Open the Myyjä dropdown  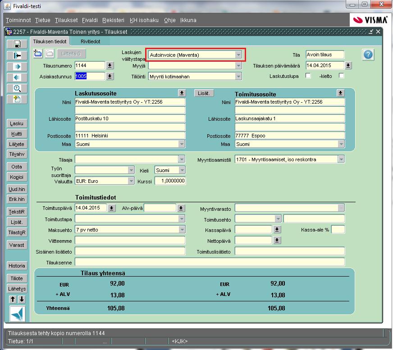[x=238, y=66]
